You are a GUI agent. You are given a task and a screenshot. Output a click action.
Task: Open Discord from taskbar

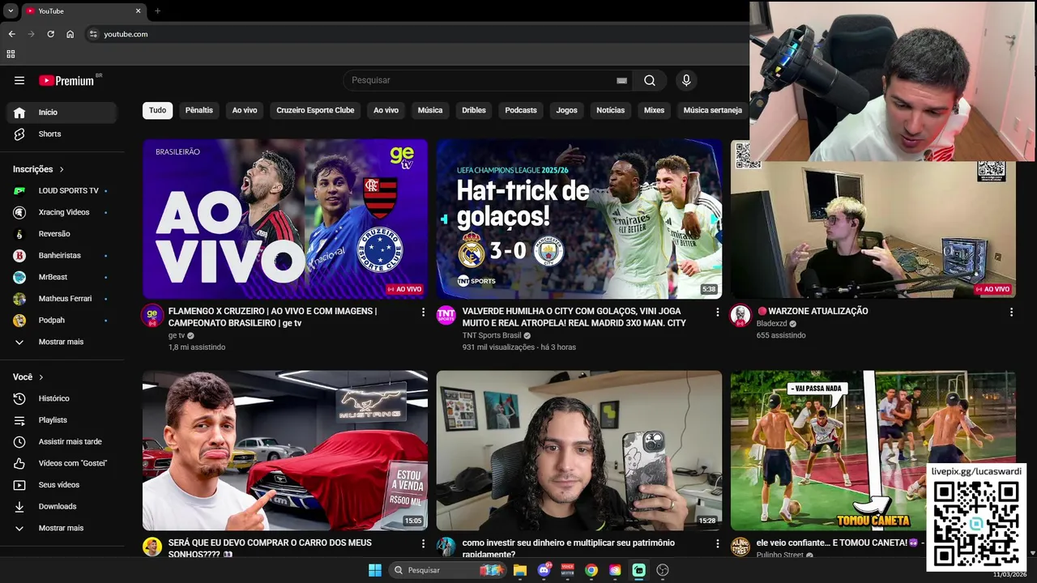tap(544, 570)
